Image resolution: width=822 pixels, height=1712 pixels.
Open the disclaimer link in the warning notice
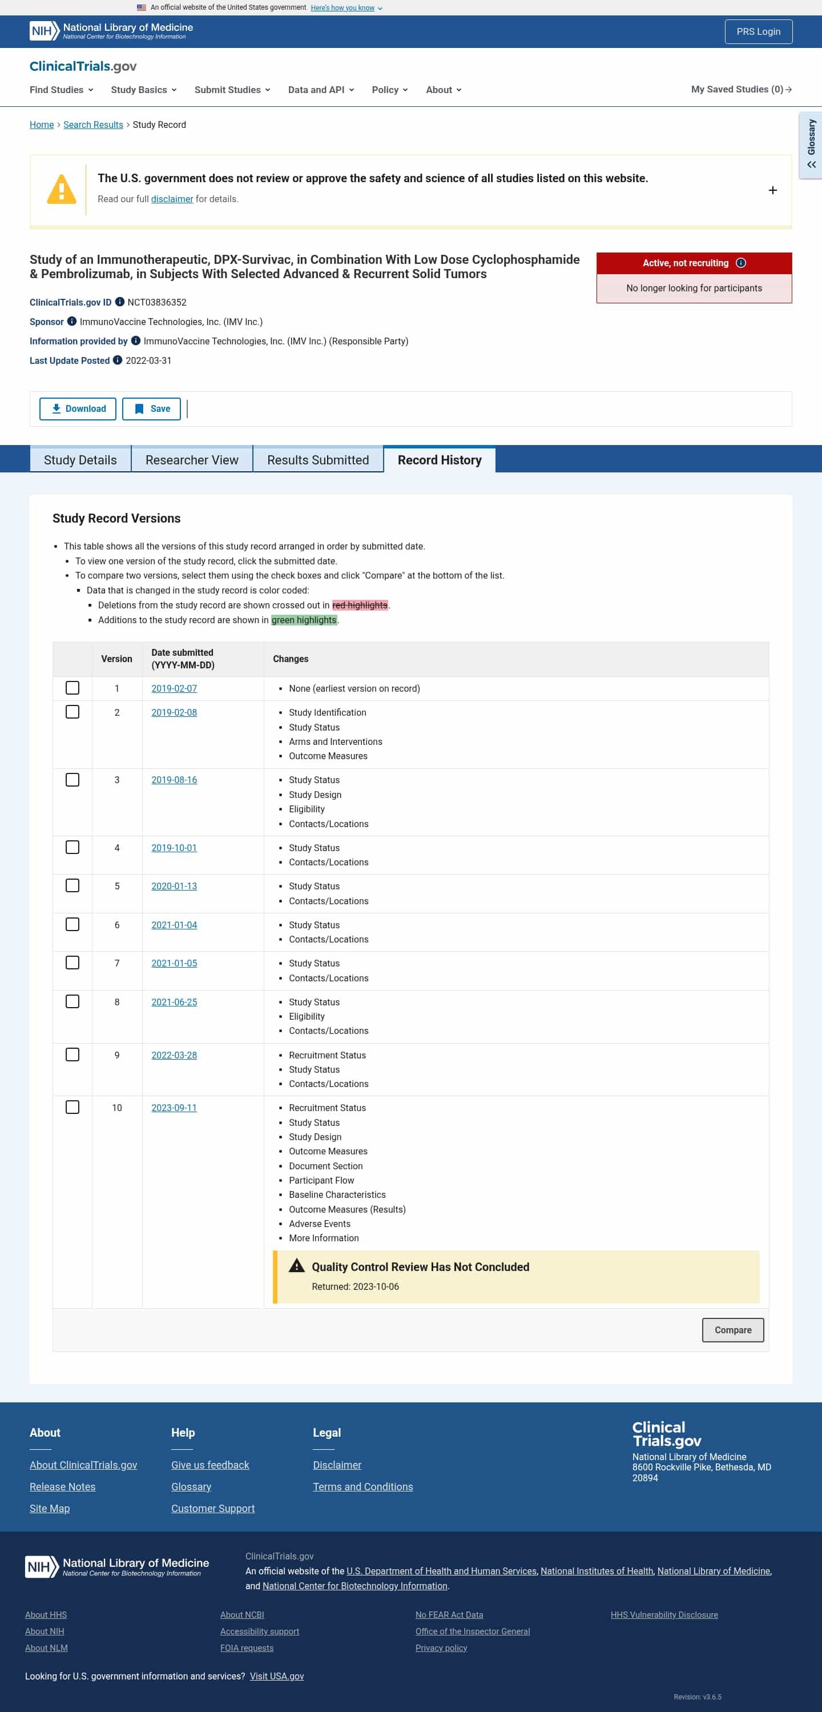[x=172, y=199]
